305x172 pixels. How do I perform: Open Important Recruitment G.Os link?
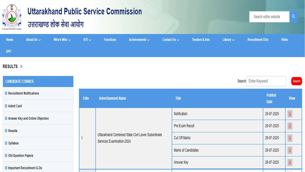[25, 168]
